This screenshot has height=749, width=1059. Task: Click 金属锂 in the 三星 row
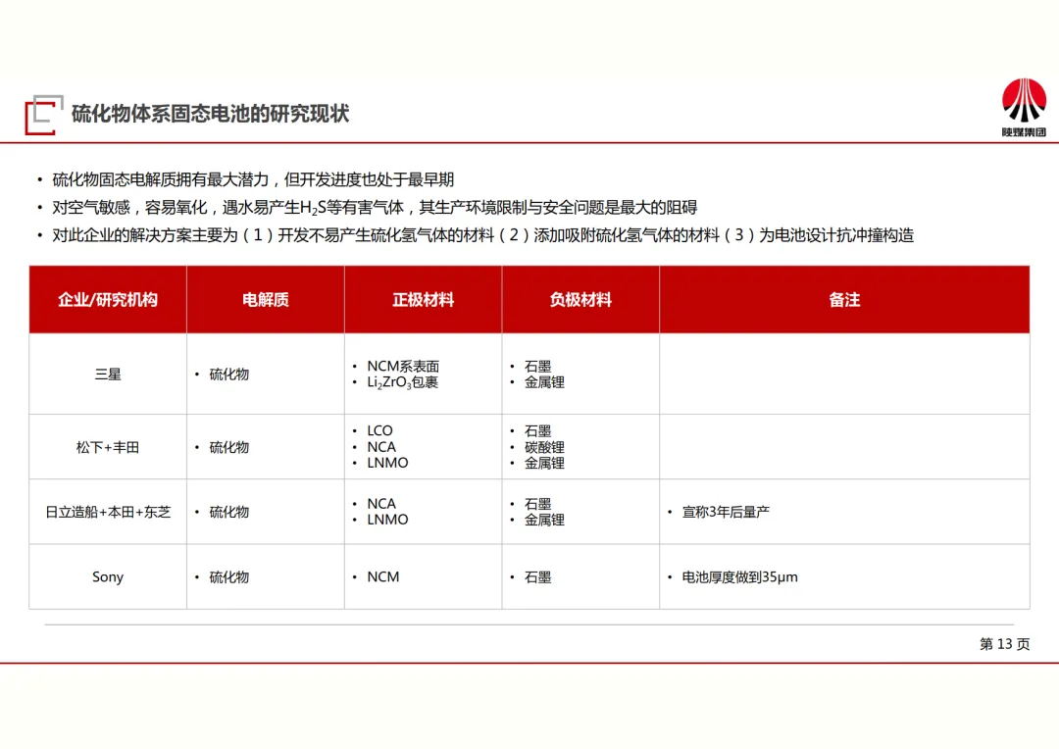(544, 382)
